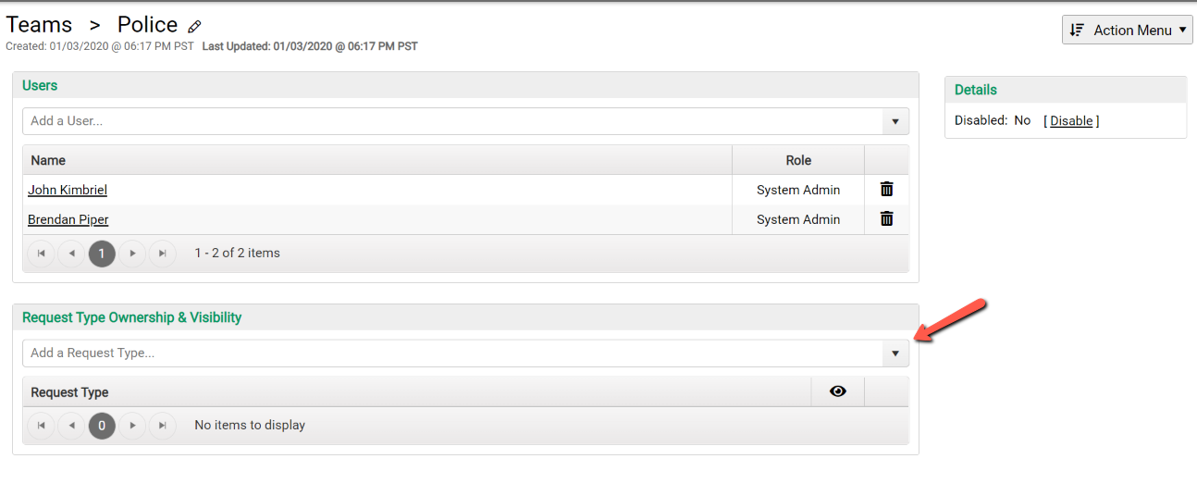Expand the Add a Request Type dropdown

(x=895, y=353)
